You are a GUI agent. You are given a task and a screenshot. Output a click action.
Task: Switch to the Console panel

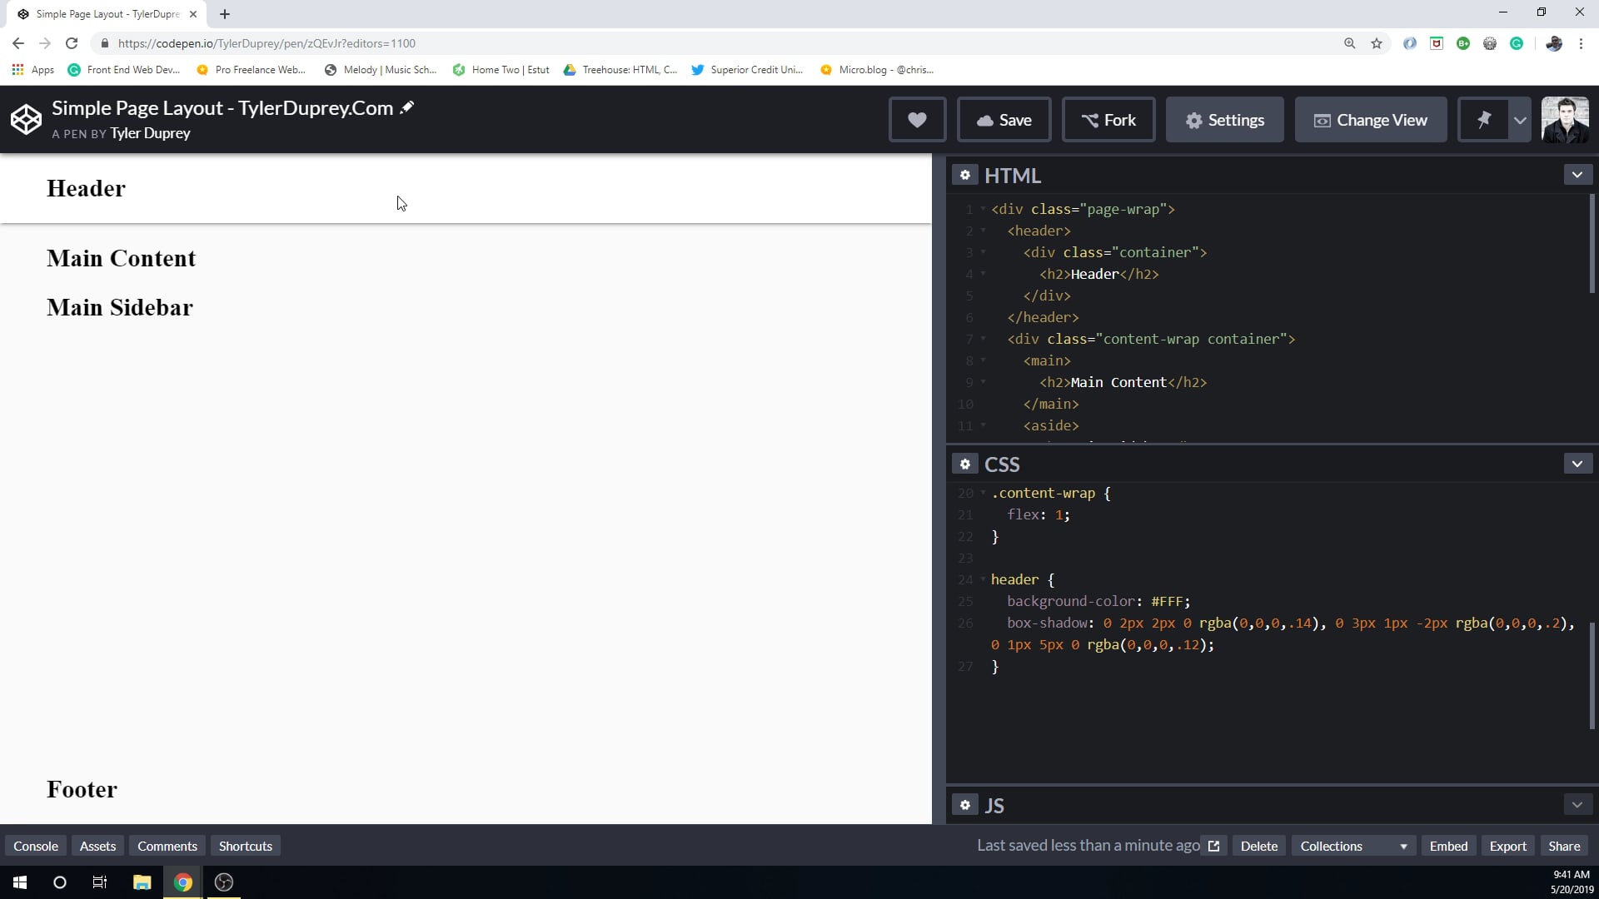click(x=35, y=845)
